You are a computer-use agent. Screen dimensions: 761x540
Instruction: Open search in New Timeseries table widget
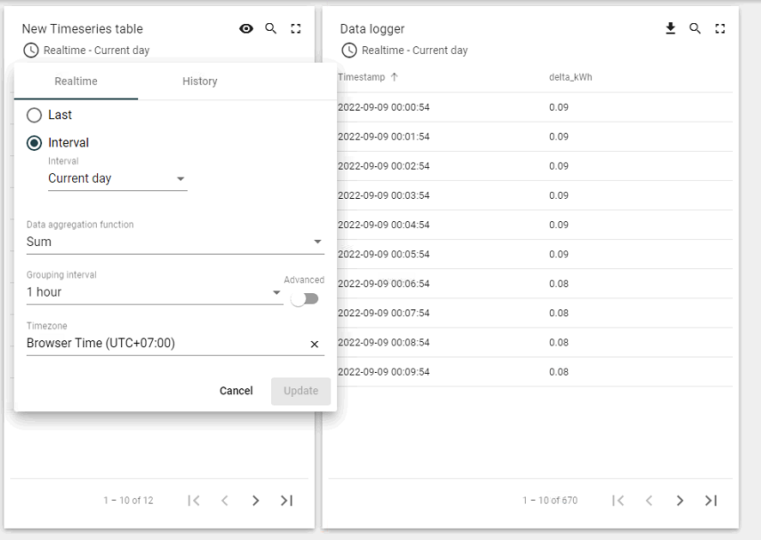click(271, 28)
